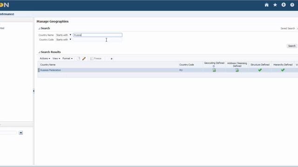Viewport: 298px width, 167px height.
Task: Click the row selector for Russian Federation
Action: pos(39,70)
